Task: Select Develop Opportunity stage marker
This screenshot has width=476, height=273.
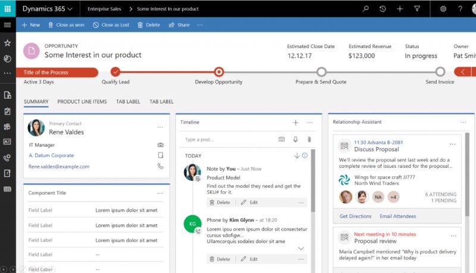Action: pyautogui.click(x=218, y=72)
